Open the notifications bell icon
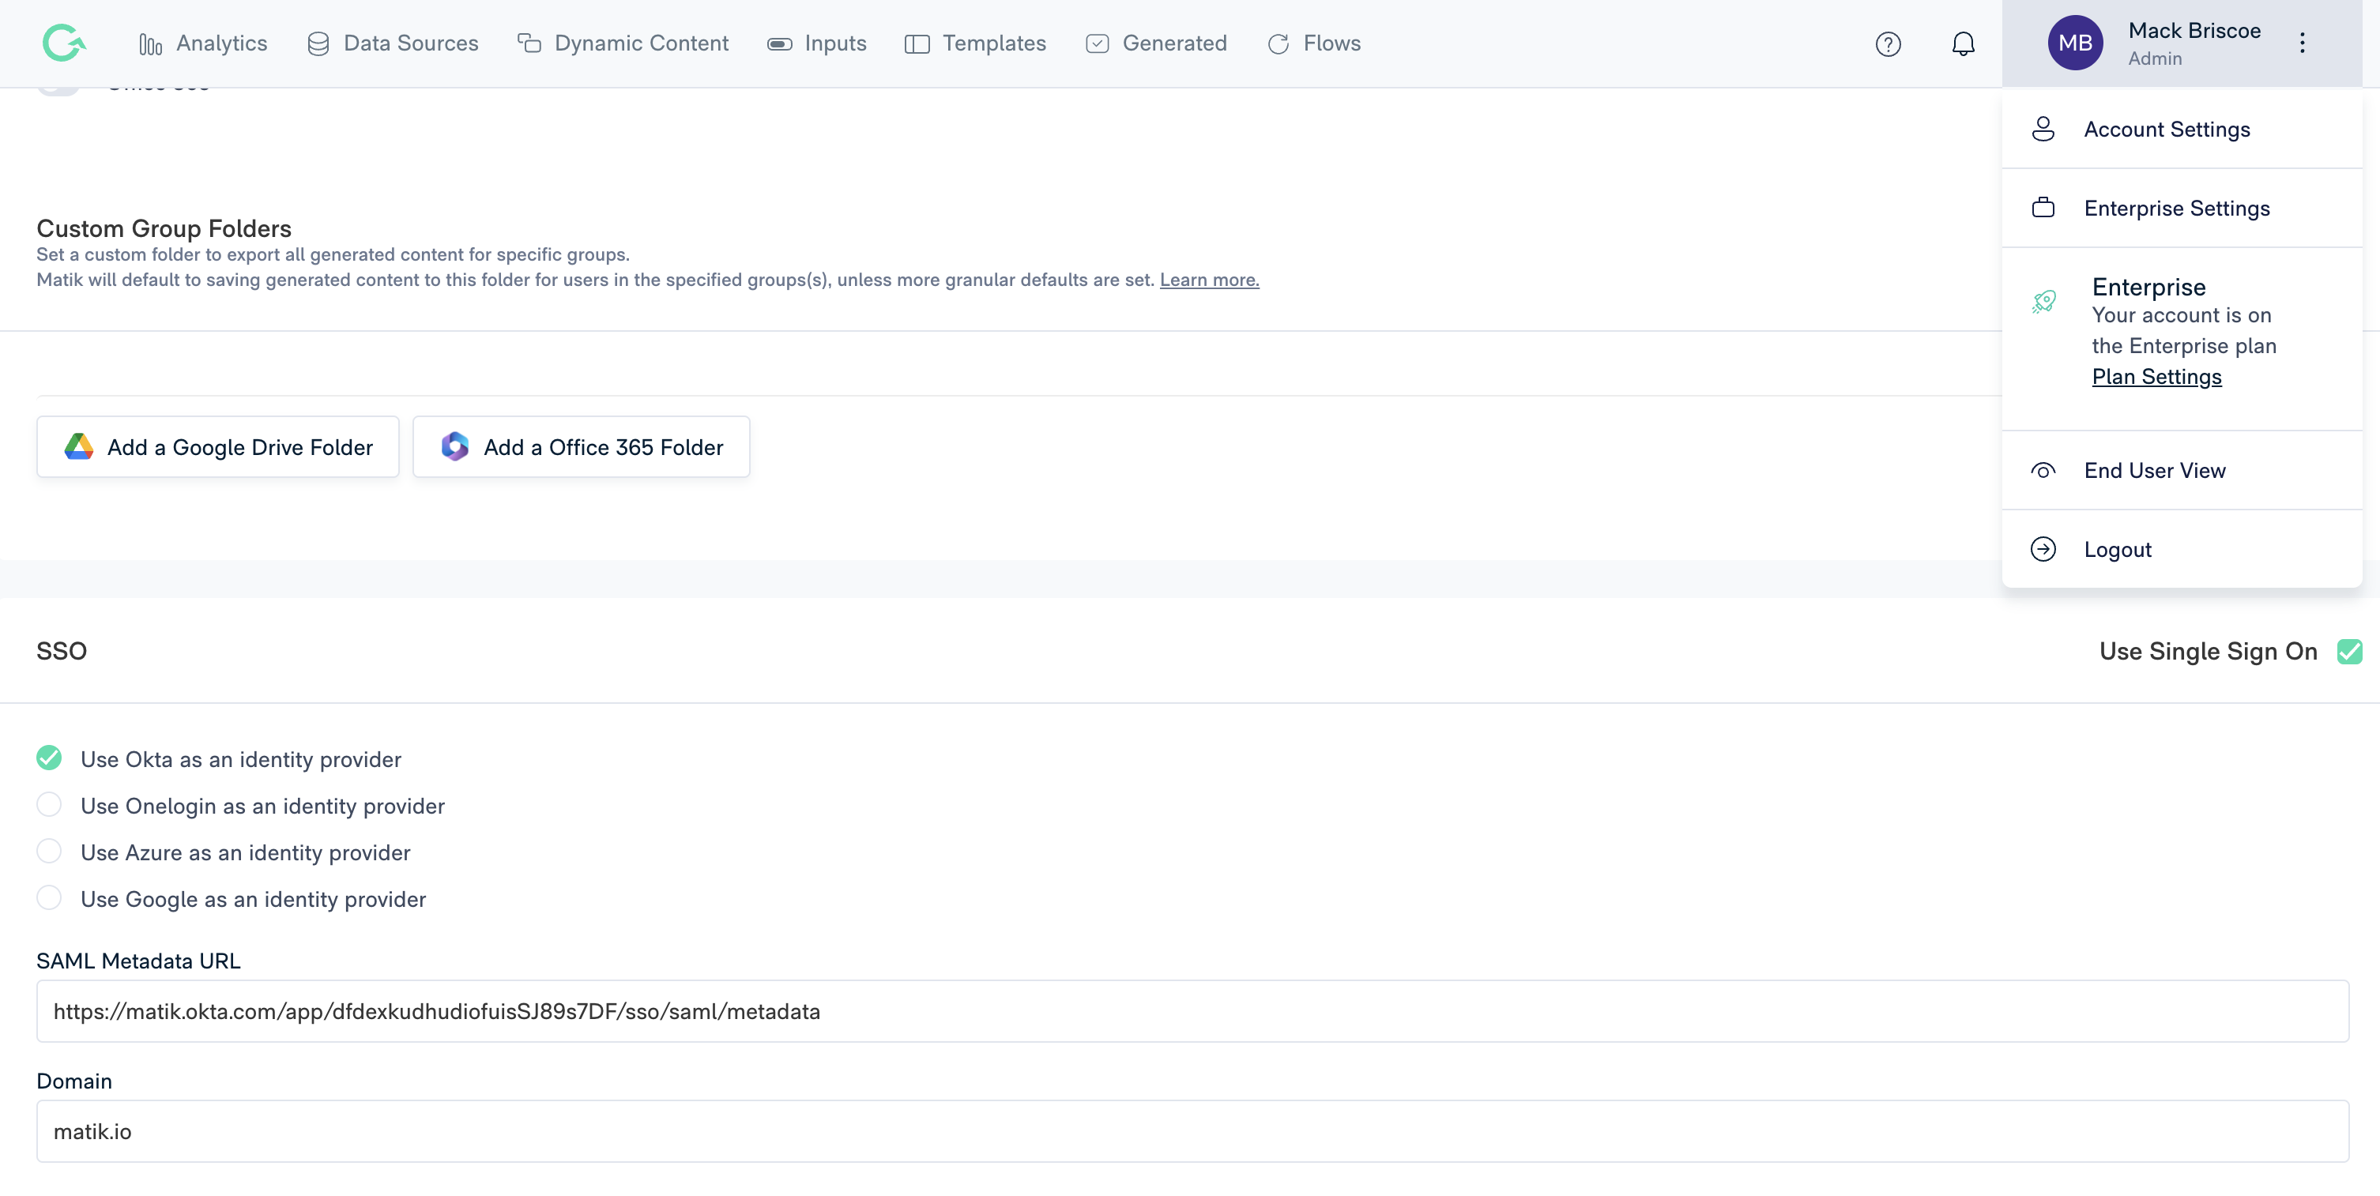The height and width of the screenshot is (1196, 2380). pyautogui.click(x=1962, y=43)
